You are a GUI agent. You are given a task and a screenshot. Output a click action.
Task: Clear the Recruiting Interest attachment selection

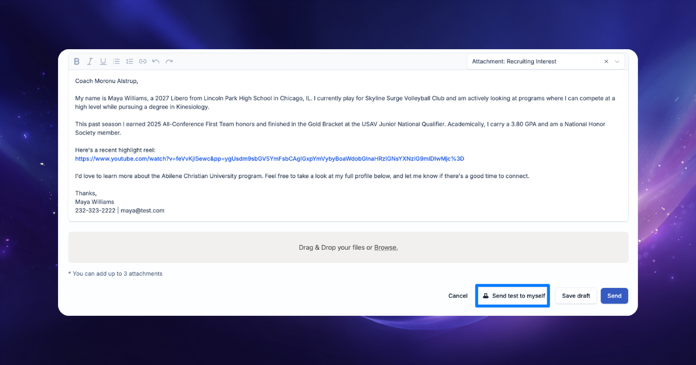click(x=606, y=61)
